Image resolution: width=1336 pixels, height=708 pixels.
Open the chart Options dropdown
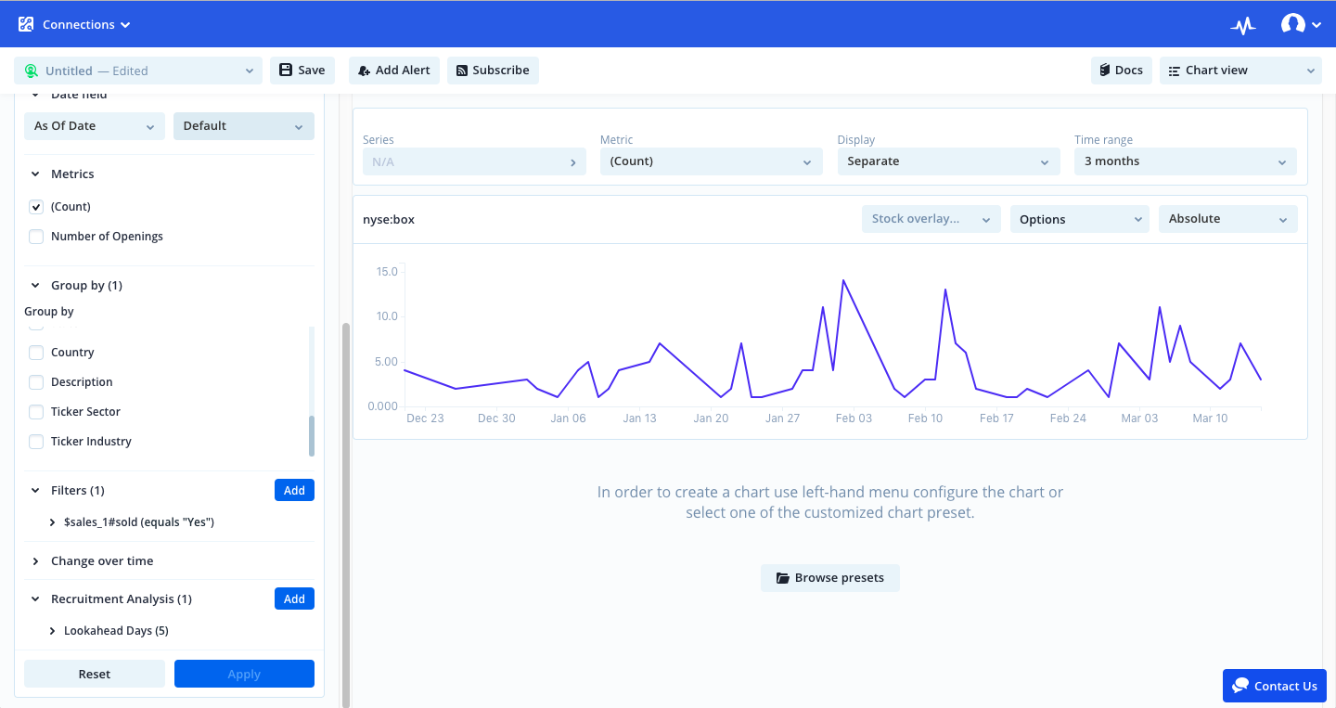(x=1080, y=219)
